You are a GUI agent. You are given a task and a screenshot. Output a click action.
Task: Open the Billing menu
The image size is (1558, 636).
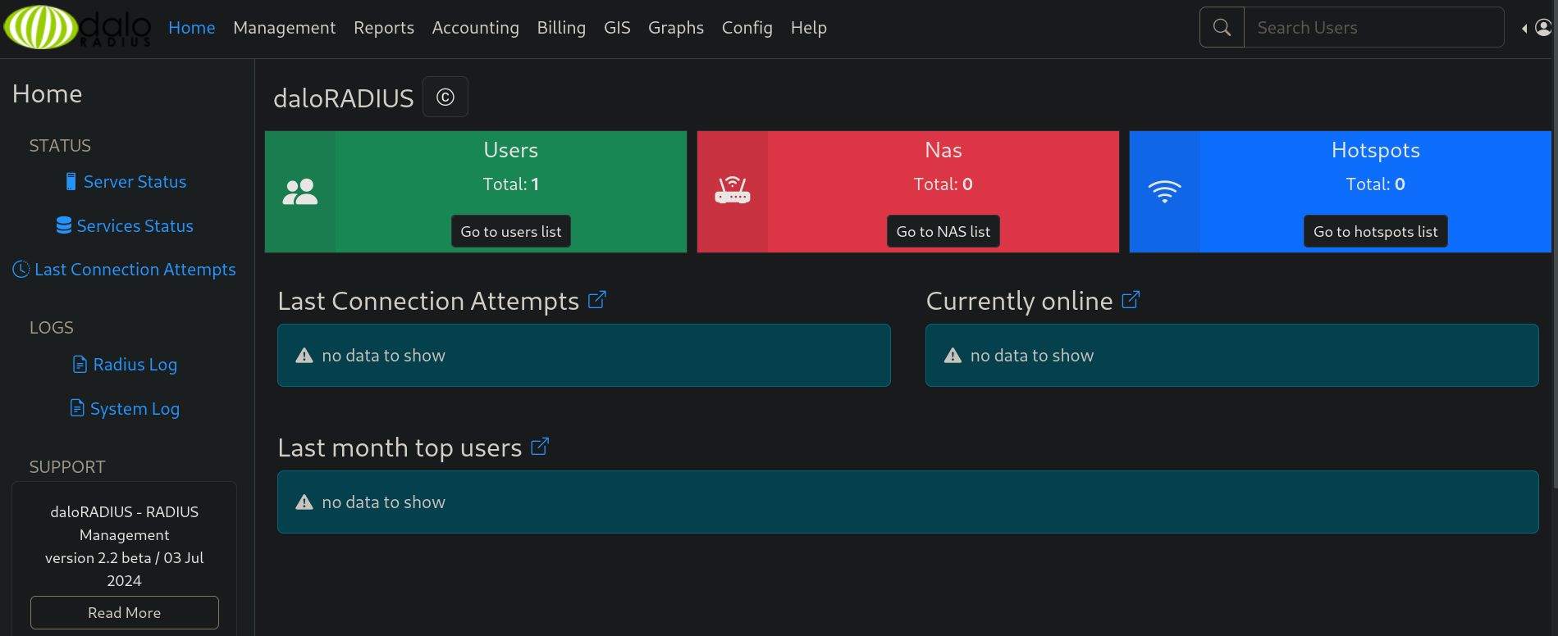(x=561, y=28)
